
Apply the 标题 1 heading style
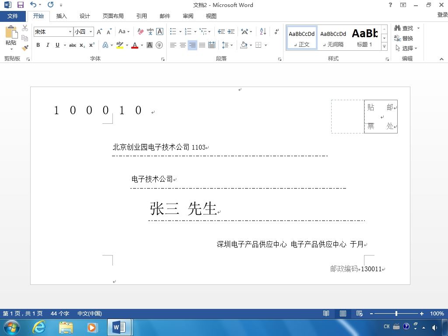pyautogui.click(x=364, y=38)
